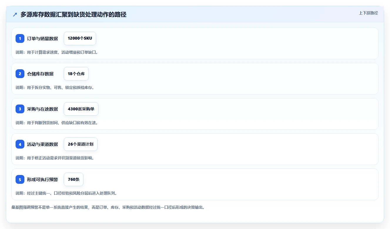Viewport: 390px width, 229px height.
Task: Click description 用于修正活动需求并识别渠道锁货影响
Action: coord(55,158)
